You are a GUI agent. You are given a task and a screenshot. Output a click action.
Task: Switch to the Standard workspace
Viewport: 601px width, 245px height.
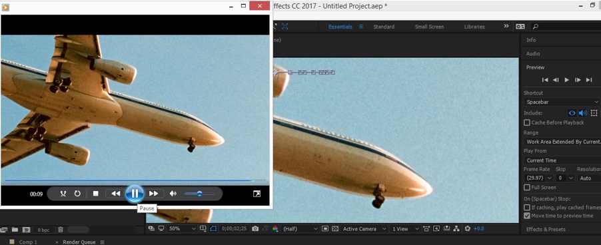pos(384,27)
